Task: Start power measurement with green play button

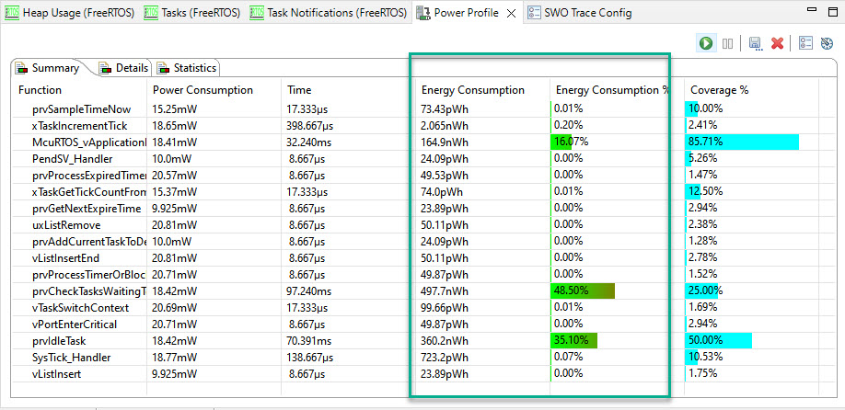Action: pos(706,43)
